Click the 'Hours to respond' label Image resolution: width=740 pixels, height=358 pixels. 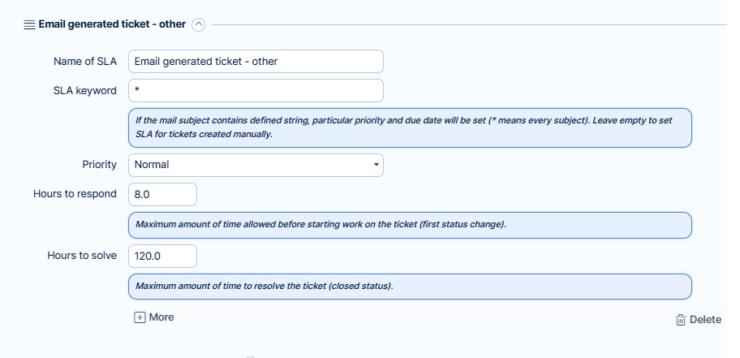click(75, 194)
